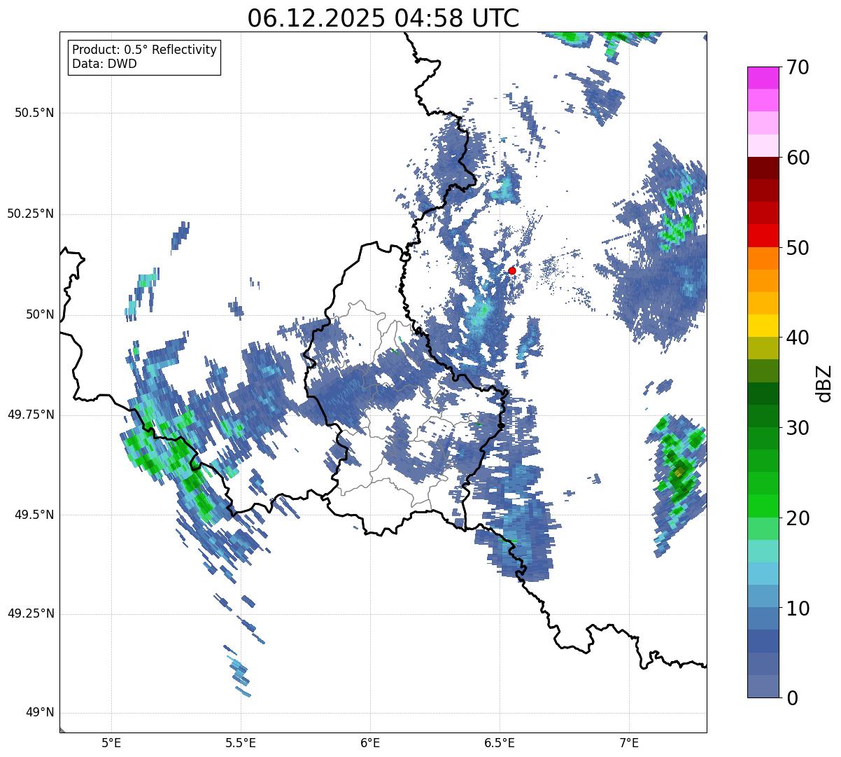Click the latitude label 50.5°N
The width and height of the screenshot is (841, 757).
[x=34, y=113]
